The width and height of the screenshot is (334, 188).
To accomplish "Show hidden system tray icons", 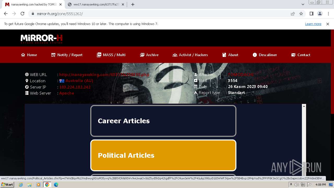I will (x=291, y=185).
